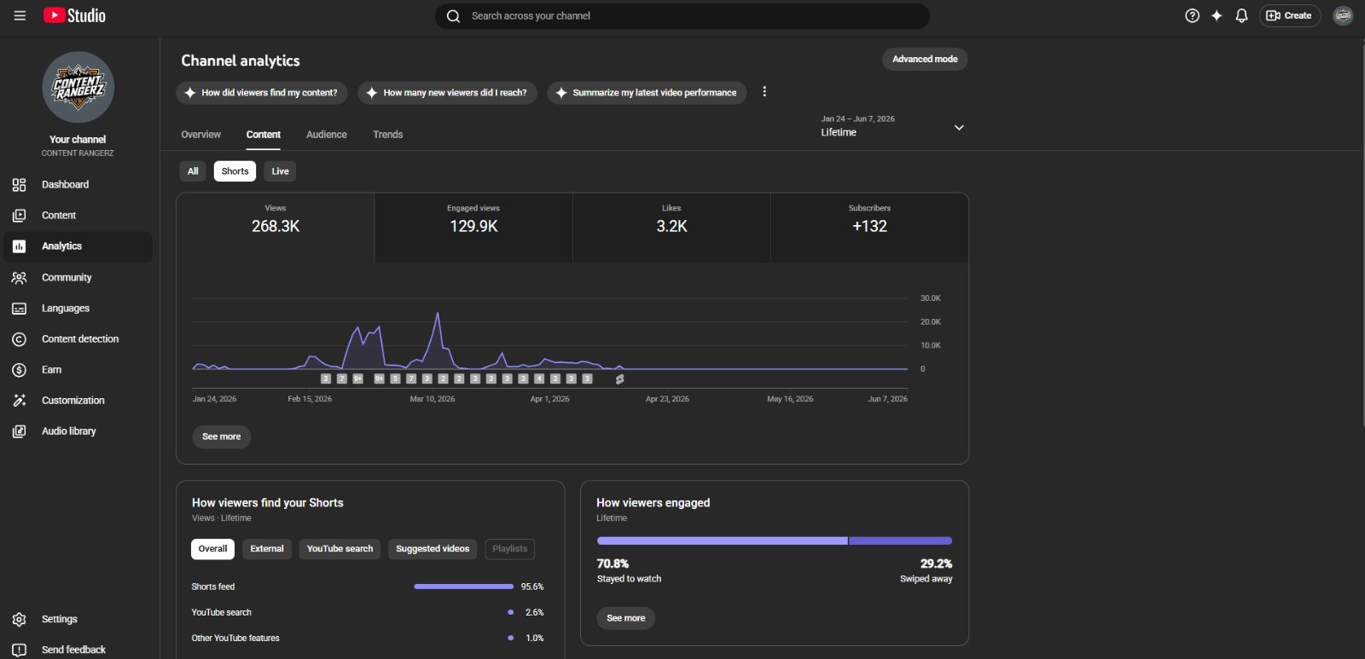This screenshot has width=1365, height=659.
Task: Open the account avatar menu
Action: click(1343, 15)
